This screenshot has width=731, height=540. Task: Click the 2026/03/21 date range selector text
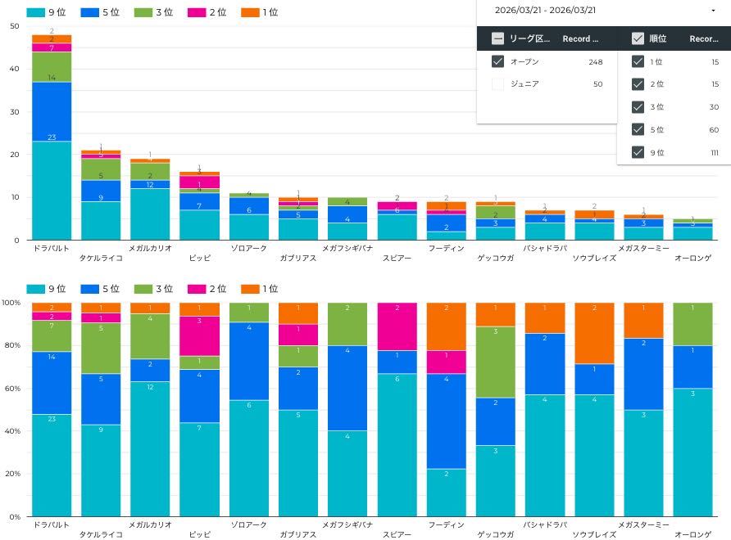546,11
